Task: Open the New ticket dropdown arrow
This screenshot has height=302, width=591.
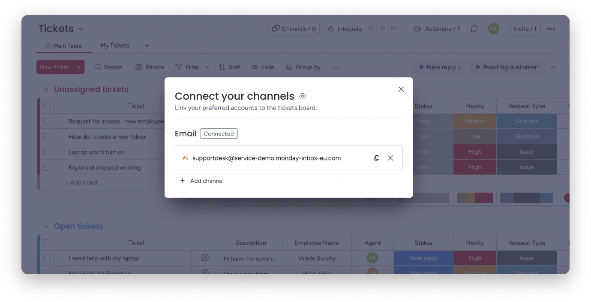Action: [x=79, y=67]
